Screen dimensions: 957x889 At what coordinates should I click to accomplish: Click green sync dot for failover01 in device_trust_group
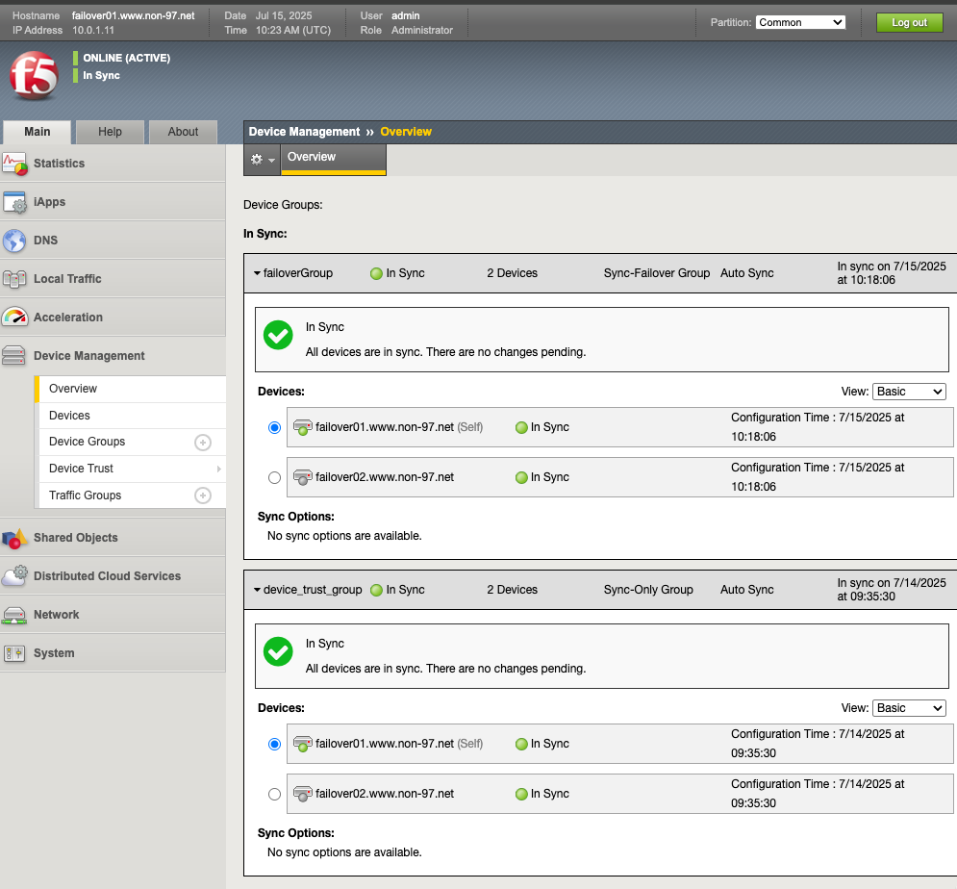click(x=521, y=744)
